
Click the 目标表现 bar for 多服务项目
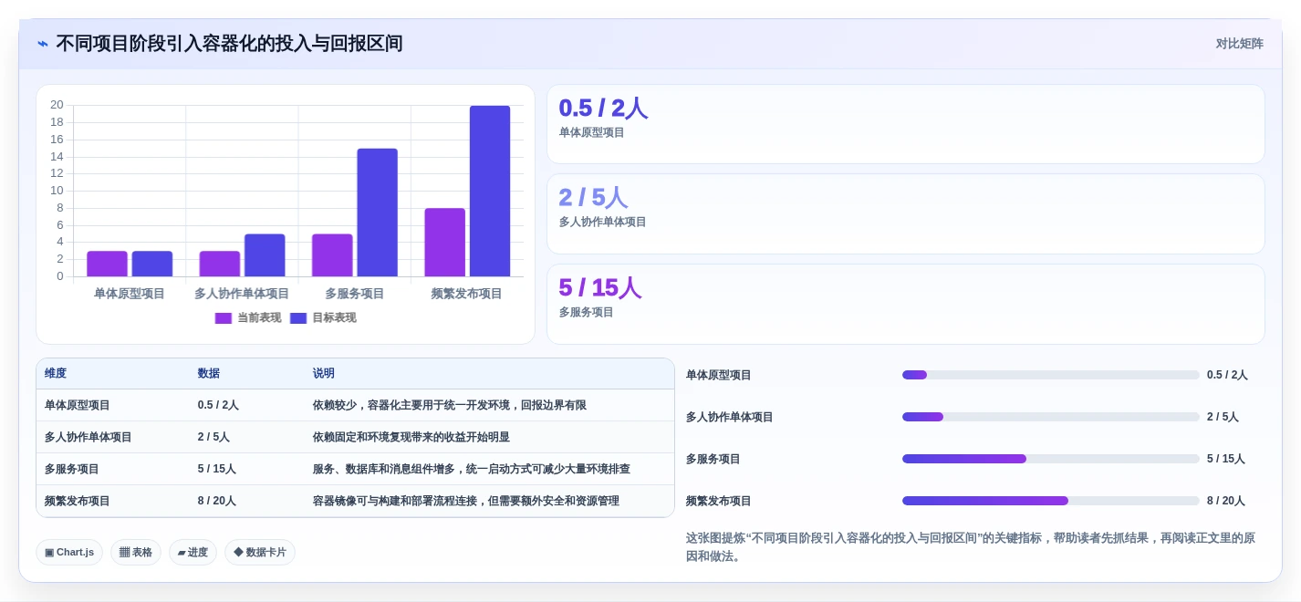377,213
